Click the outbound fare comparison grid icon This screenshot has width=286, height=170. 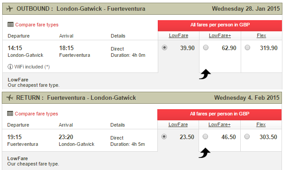point(10,25)
